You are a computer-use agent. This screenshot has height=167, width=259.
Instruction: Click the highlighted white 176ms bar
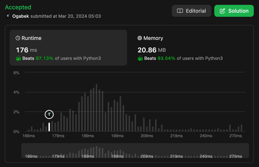pyautogui.click(x=49, y=127)
